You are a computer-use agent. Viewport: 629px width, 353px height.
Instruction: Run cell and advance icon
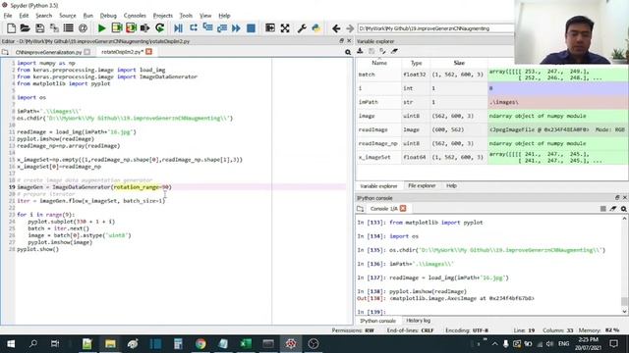(131, 28)
